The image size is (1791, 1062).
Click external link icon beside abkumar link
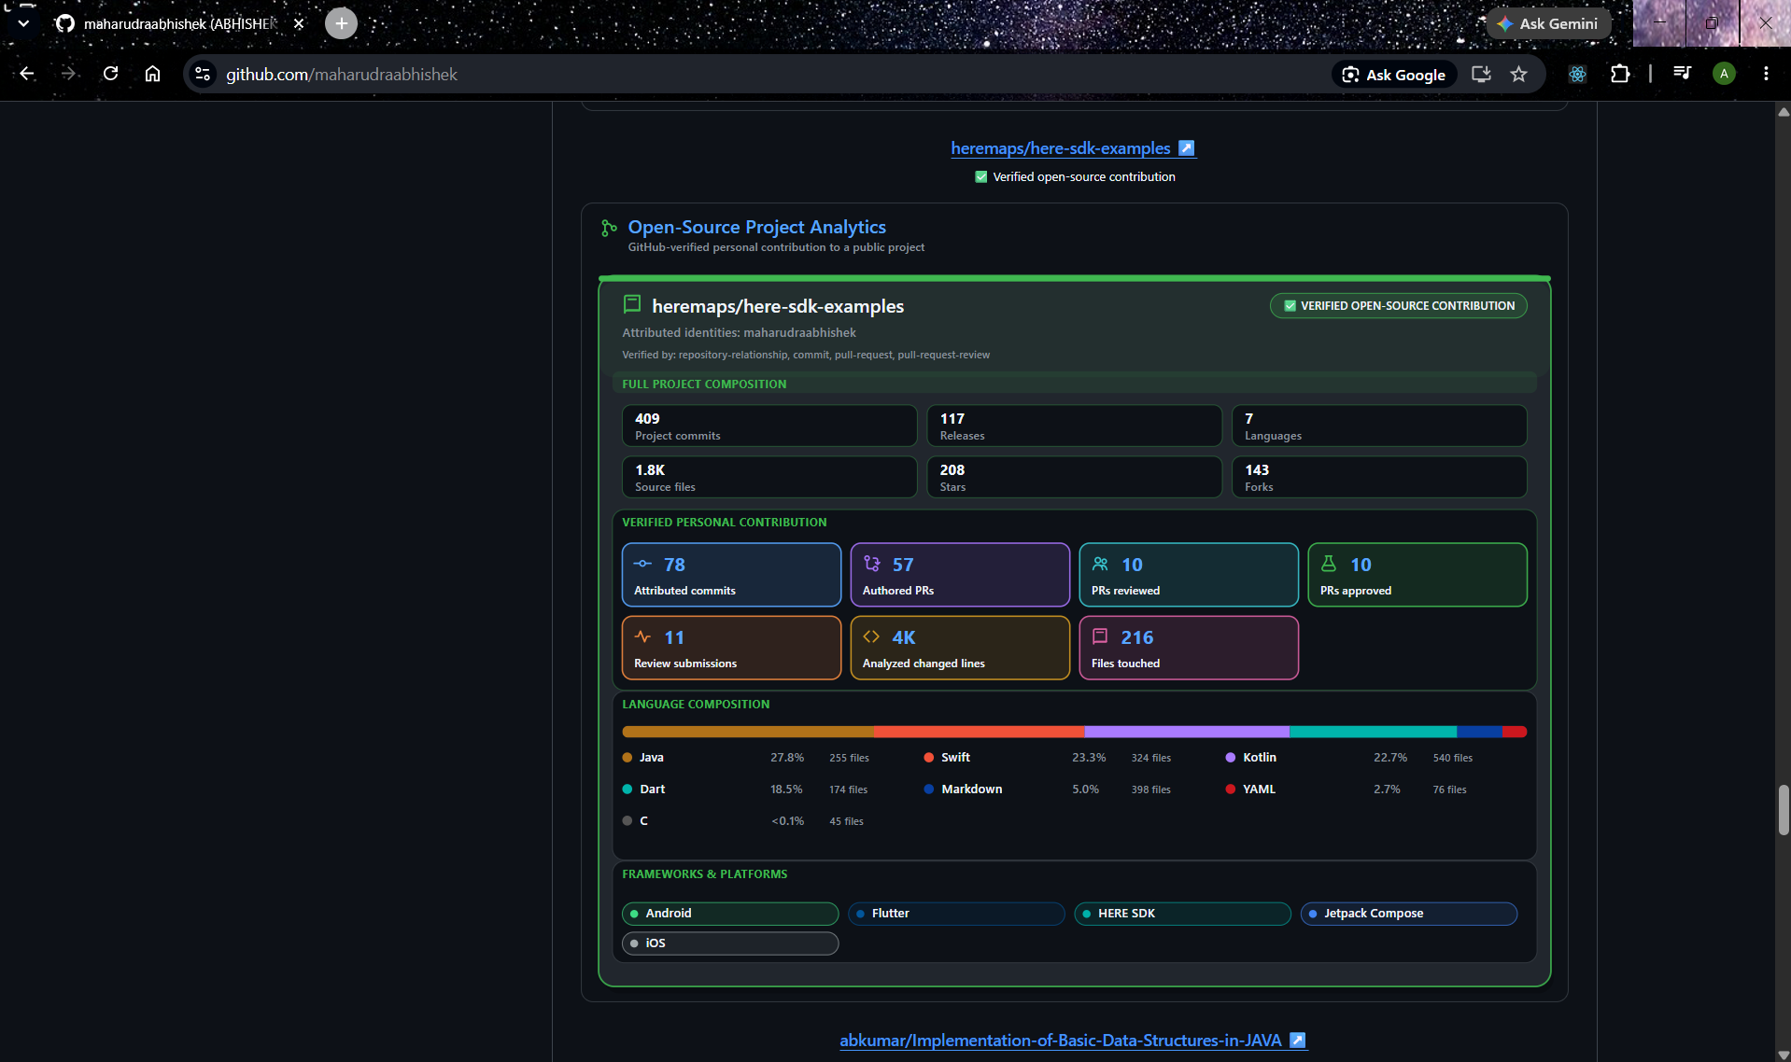coord(1297,1041)
